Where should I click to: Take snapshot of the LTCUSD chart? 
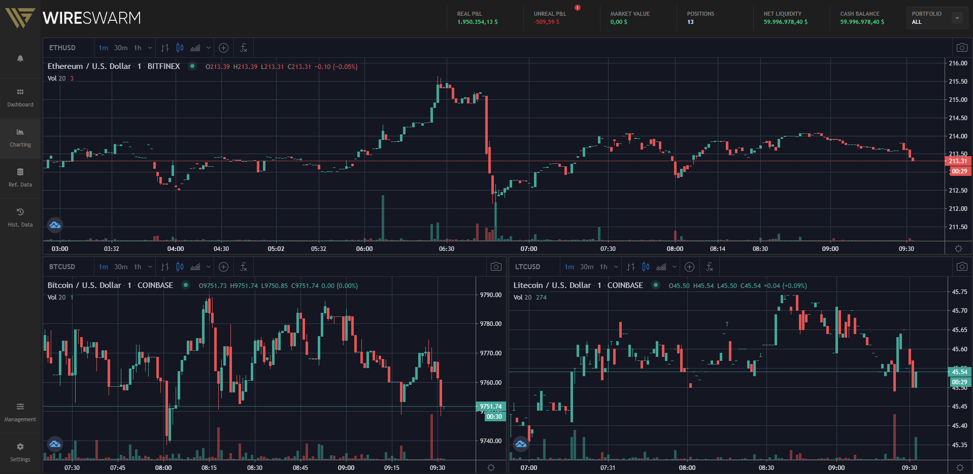click(961, 267)
